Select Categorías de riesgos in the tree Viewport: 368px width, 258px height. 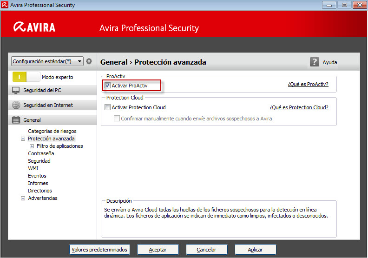coord(52,131)
